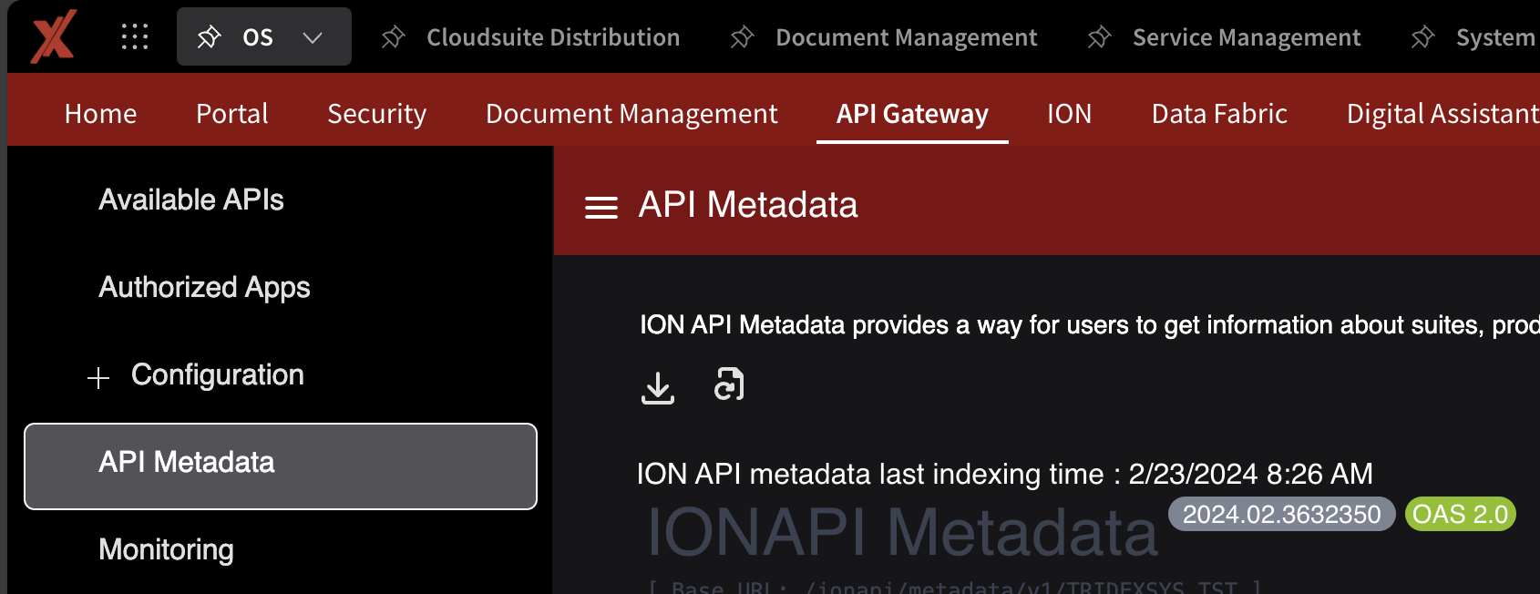Click pin icon beside Service Management

1099,36
